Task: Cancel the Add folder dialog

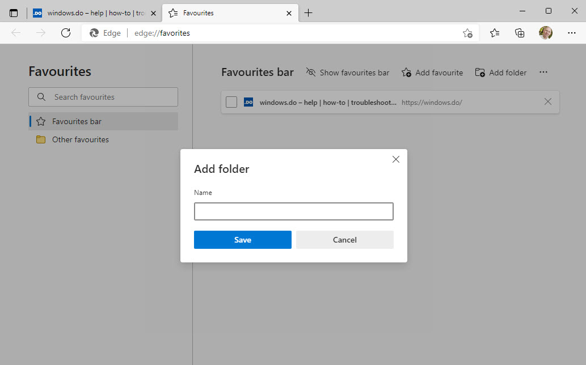Action: (x=344, y=240)
